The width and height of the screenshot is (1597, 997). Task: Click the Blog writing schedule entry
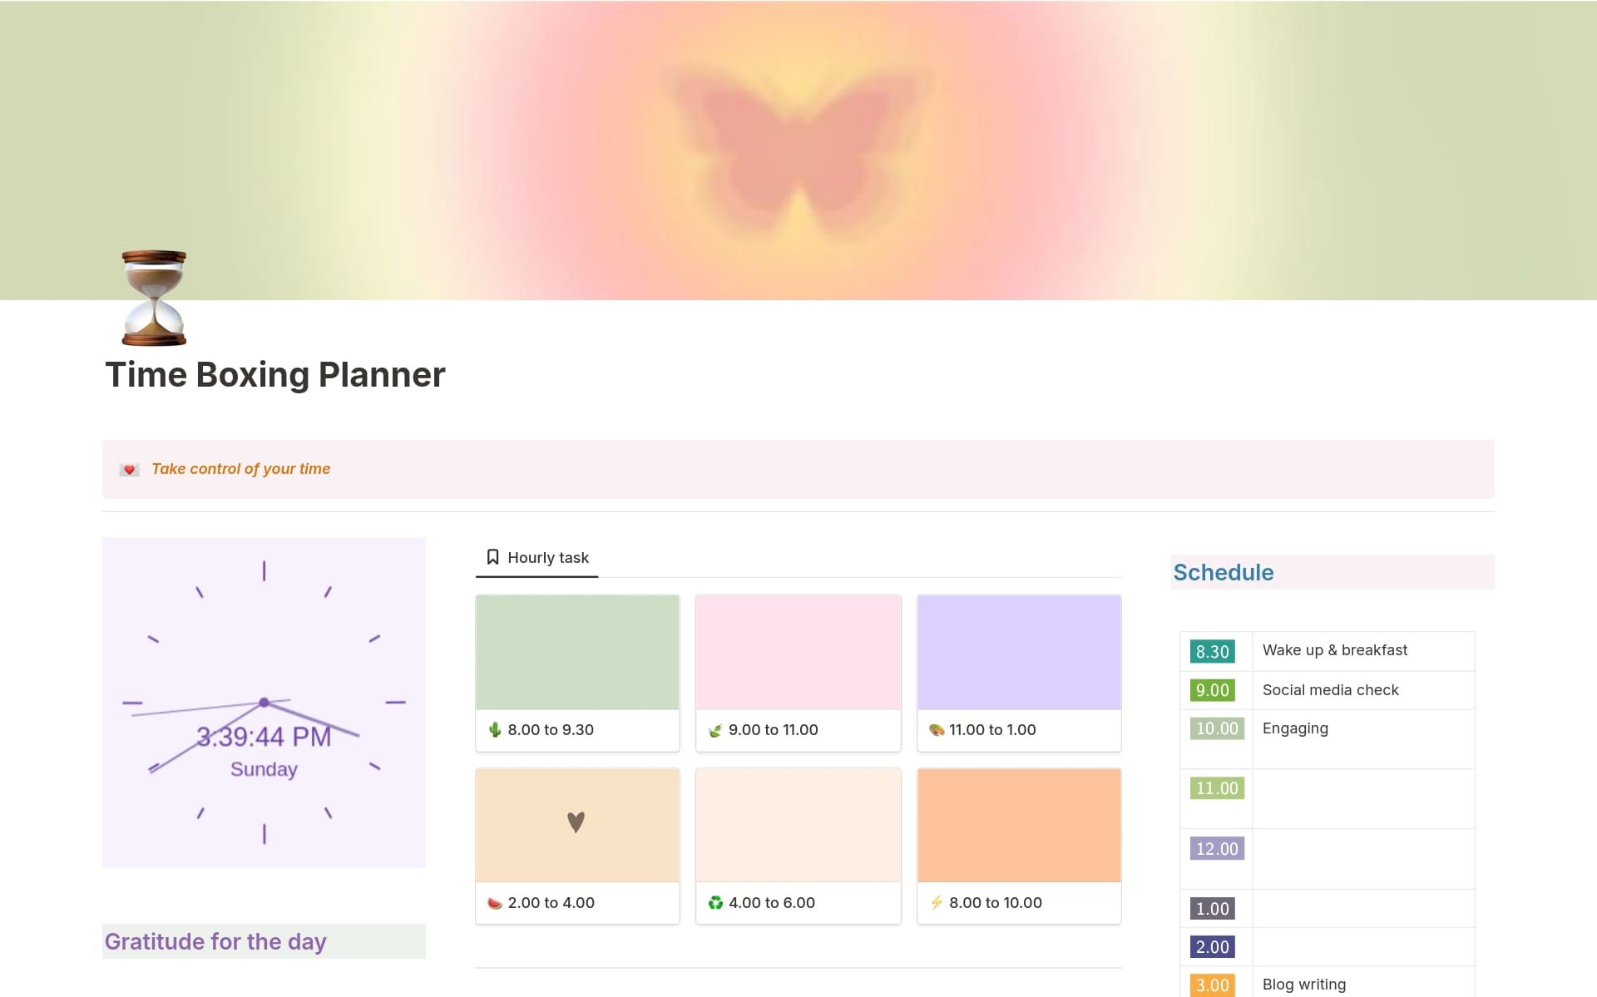point(1302,985)
